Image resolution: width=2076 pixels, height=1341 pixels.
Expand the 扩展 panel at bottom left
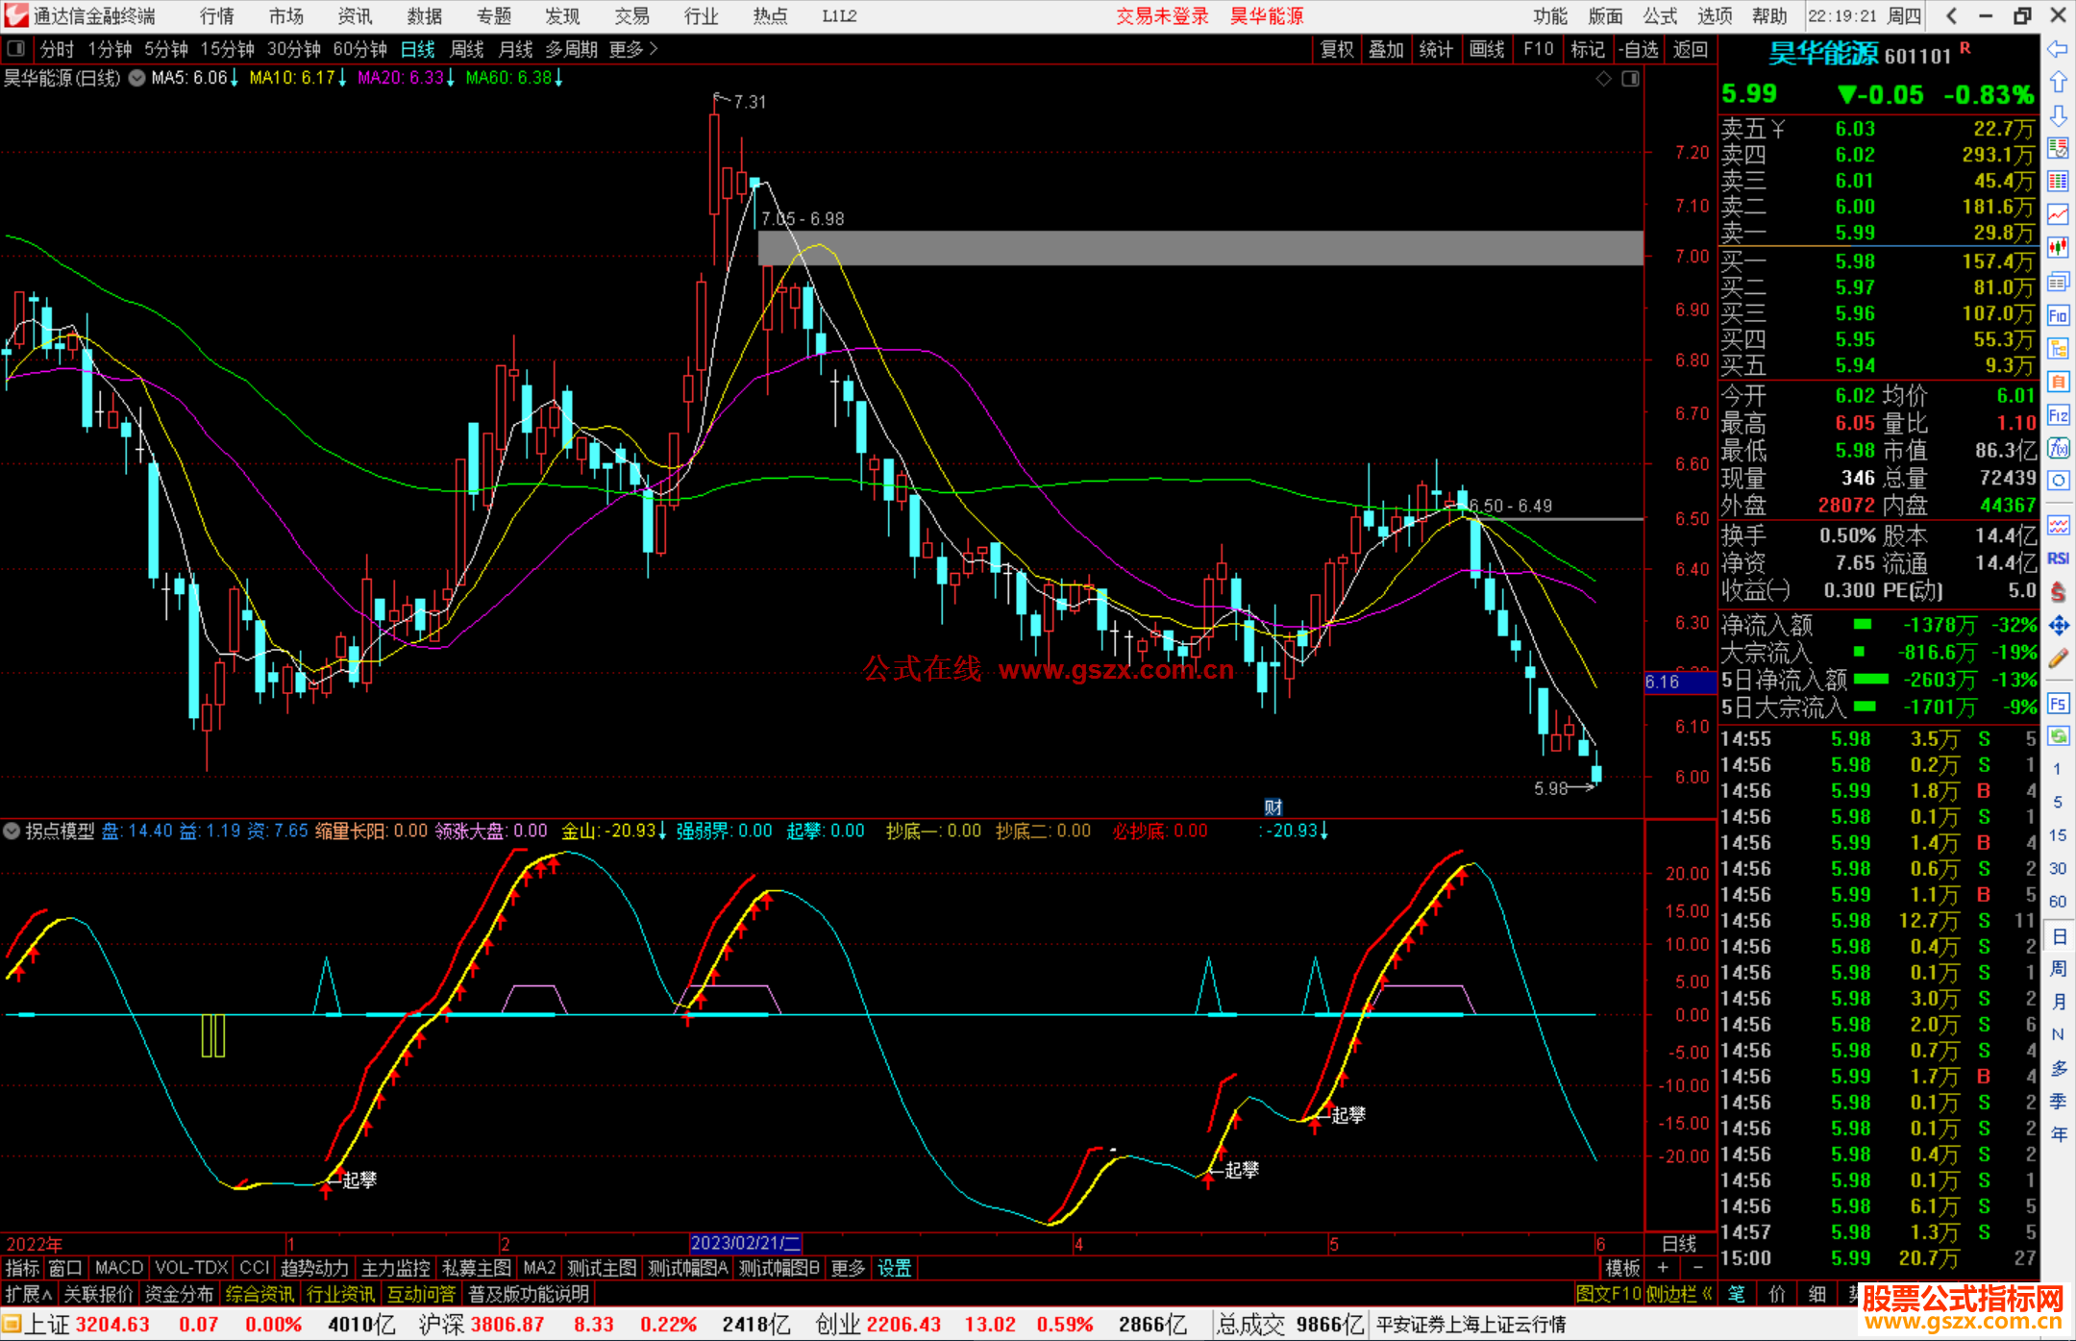point(29,1295)
